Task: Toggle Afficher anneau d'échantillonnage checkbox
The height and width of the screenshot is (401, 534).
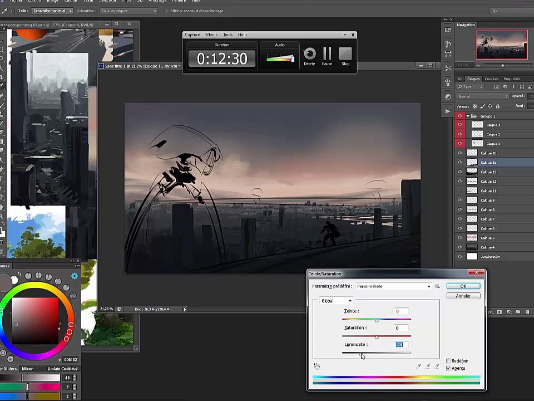Action: coord(166,11)
